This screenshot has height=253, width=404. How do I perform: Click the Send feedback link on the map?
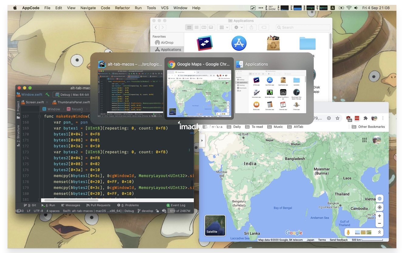click(339, 240)
